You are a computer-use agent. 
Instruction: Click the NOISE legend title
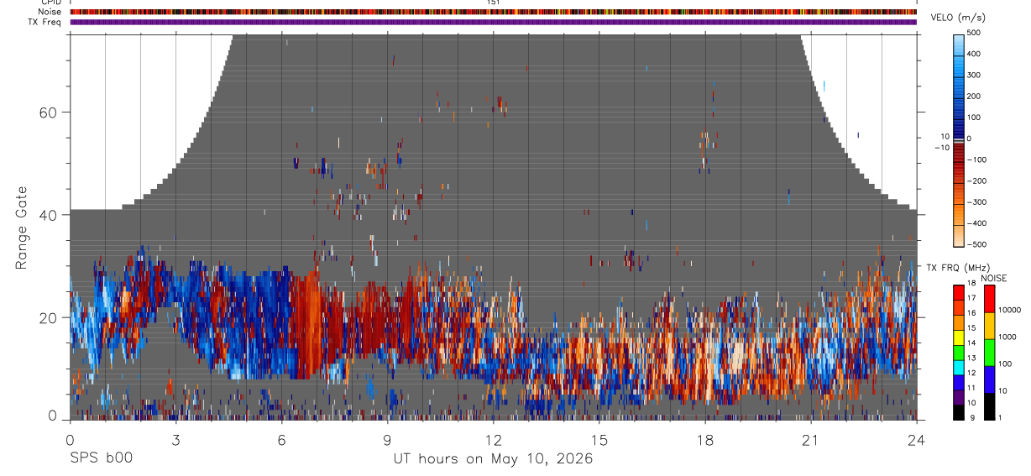click(x=993, y=278)
